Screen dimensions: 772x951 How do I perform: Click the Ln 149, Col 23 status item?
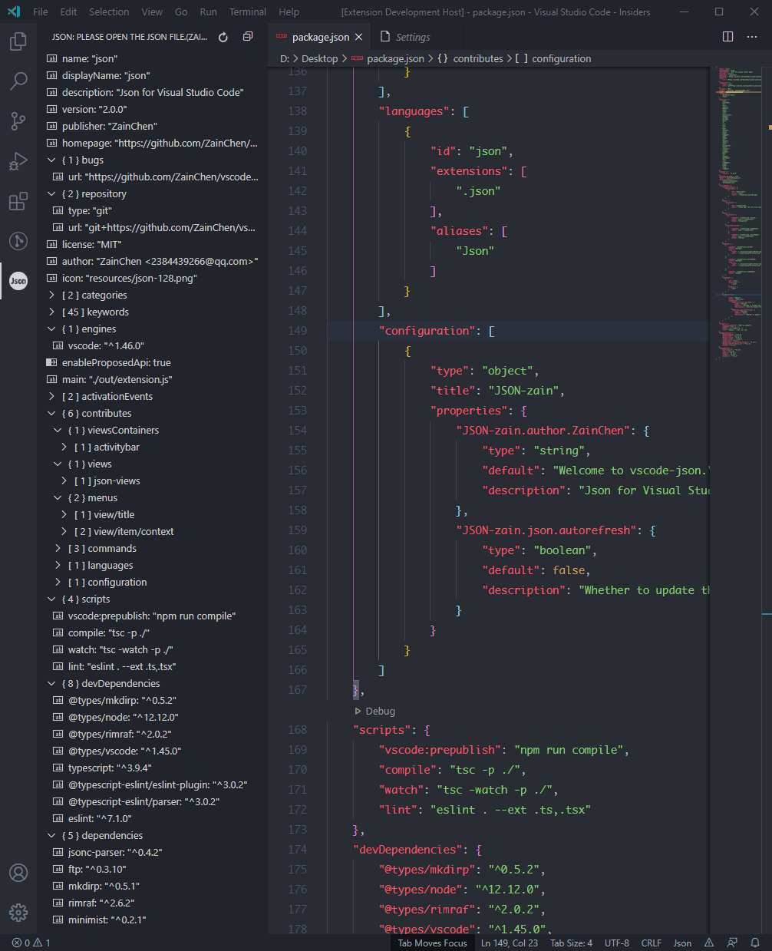[x=509, y=942]
